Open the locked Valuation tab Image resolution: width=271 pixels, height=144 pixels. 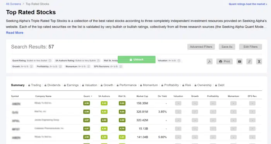[x=89, y=85]
